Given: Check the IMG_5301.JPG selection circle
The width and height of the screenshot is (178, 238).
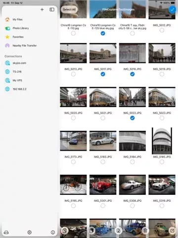Looking at the screenshot, I should 103,206.
